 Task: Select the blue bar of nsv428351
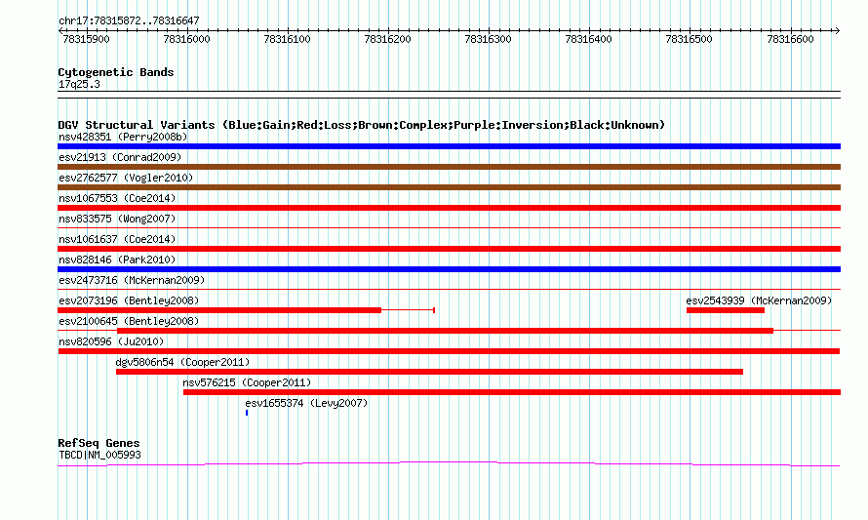449,146
